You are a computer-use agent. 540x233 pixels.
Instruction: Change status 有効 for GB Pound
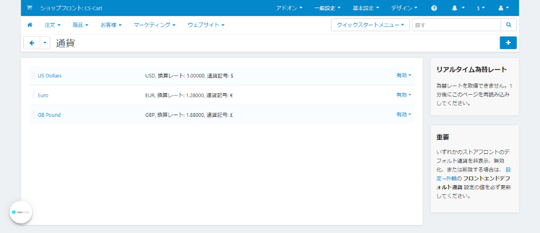(x=403, y=114)
